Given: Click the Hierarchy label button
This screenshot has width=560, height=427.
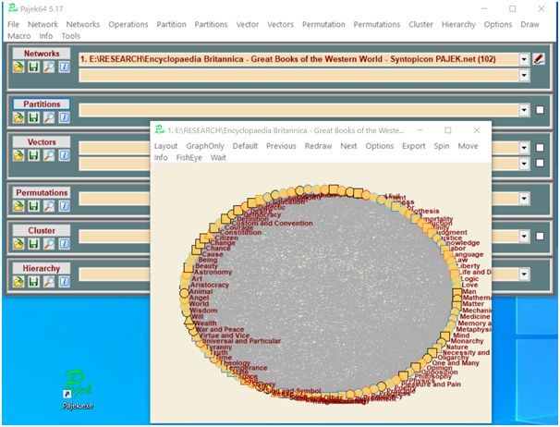Looking at the screenshot, I should pos(42,268).
